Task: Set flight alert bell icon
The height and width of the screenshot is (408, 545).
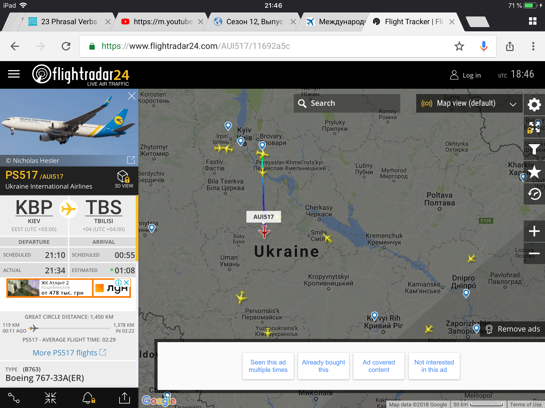Action: pos(89,398)
